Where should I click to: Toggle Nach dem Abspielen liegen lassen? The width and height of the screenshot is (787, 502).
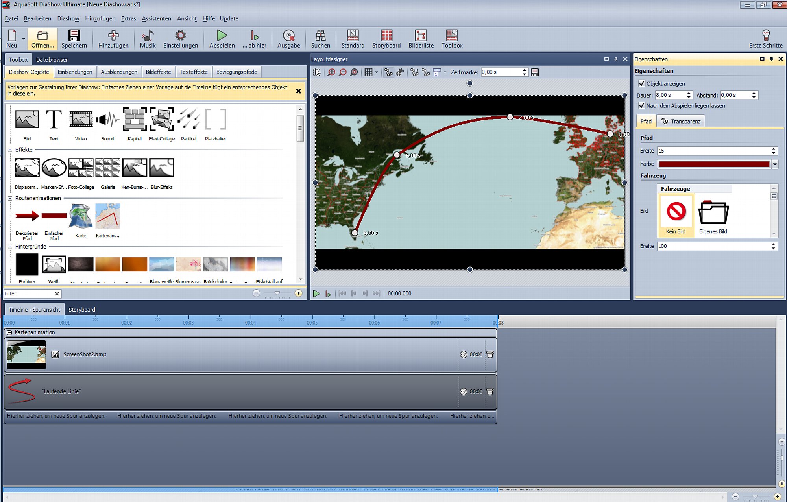point(642,105)
